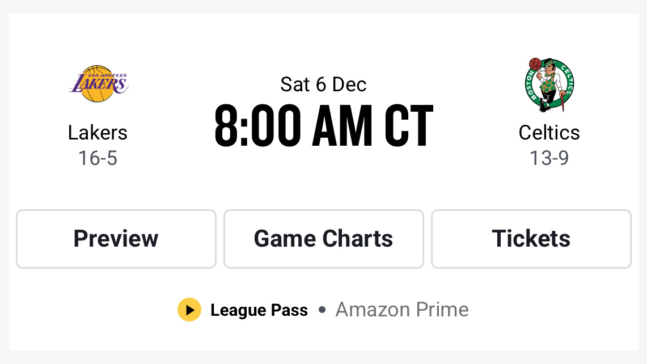This screenshot has width=647, height=364.
Task: Select the Celtics 13-9 record
Action: [549, 159]
